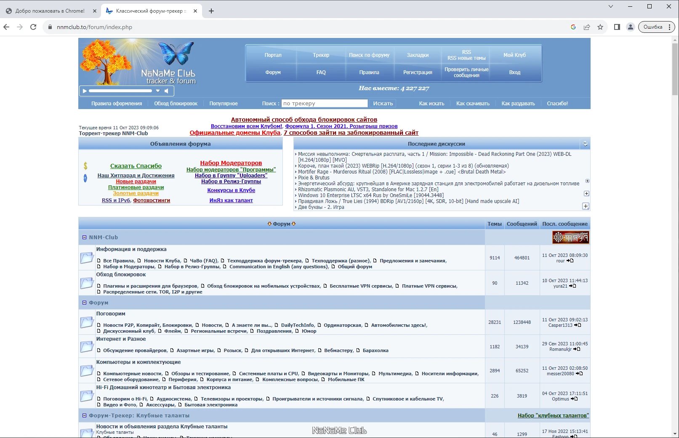
Task: Open the Набор Модераторов link
Action: click(231, 163)
